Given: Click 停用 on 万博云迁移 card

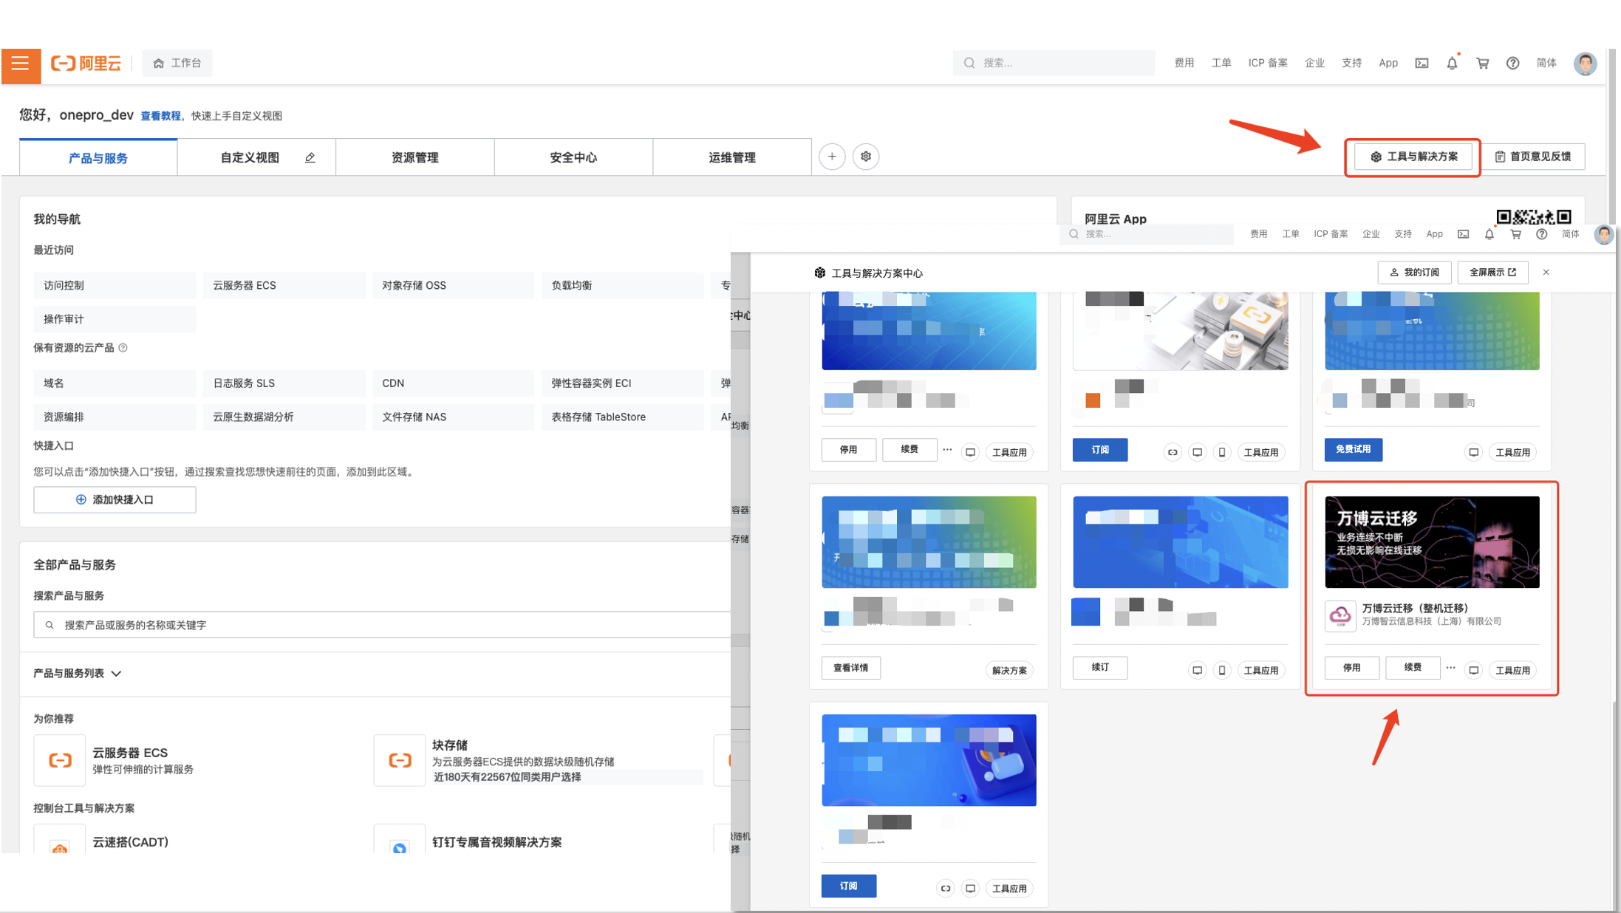Looking at the screenshot, I should coord(1351,668).
